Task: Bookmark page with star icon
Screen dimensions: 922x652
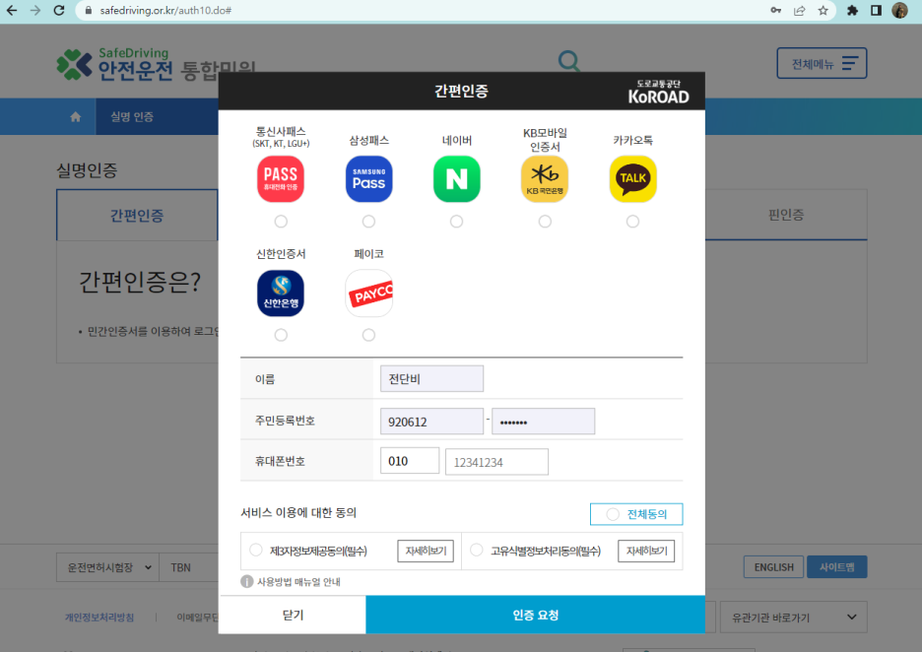Action: tap(823, 10)
